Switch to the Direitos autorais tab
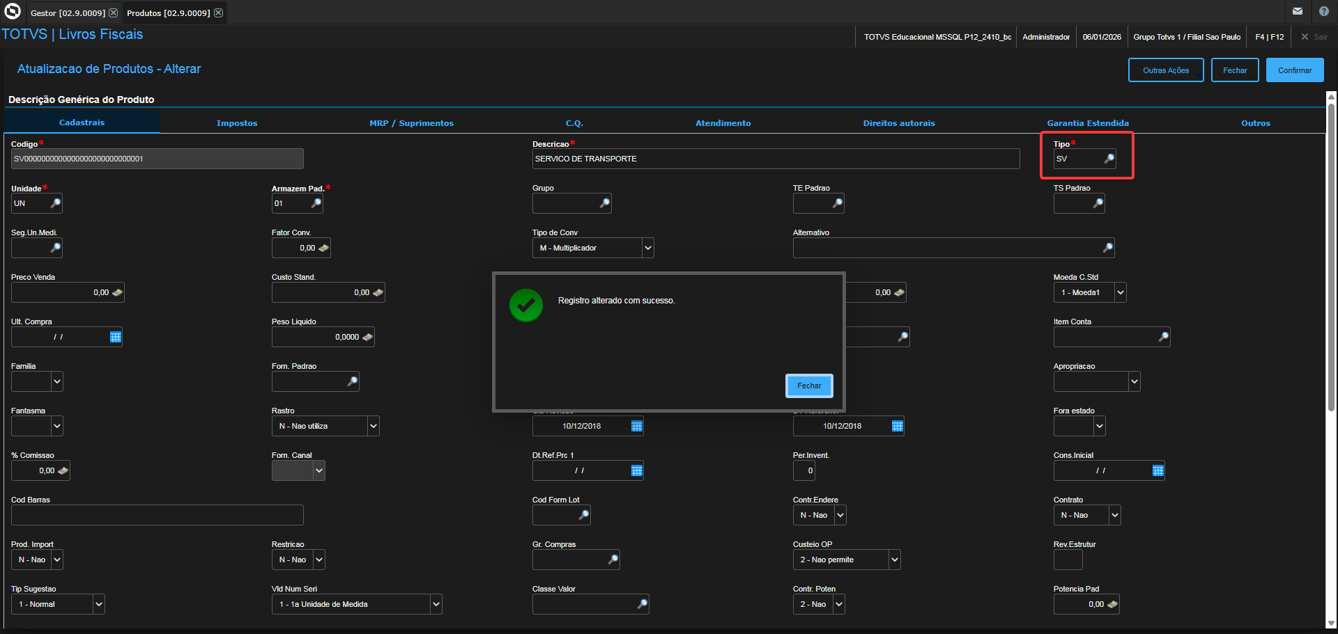The image size is (1338, 634). (x=899, y=123)
